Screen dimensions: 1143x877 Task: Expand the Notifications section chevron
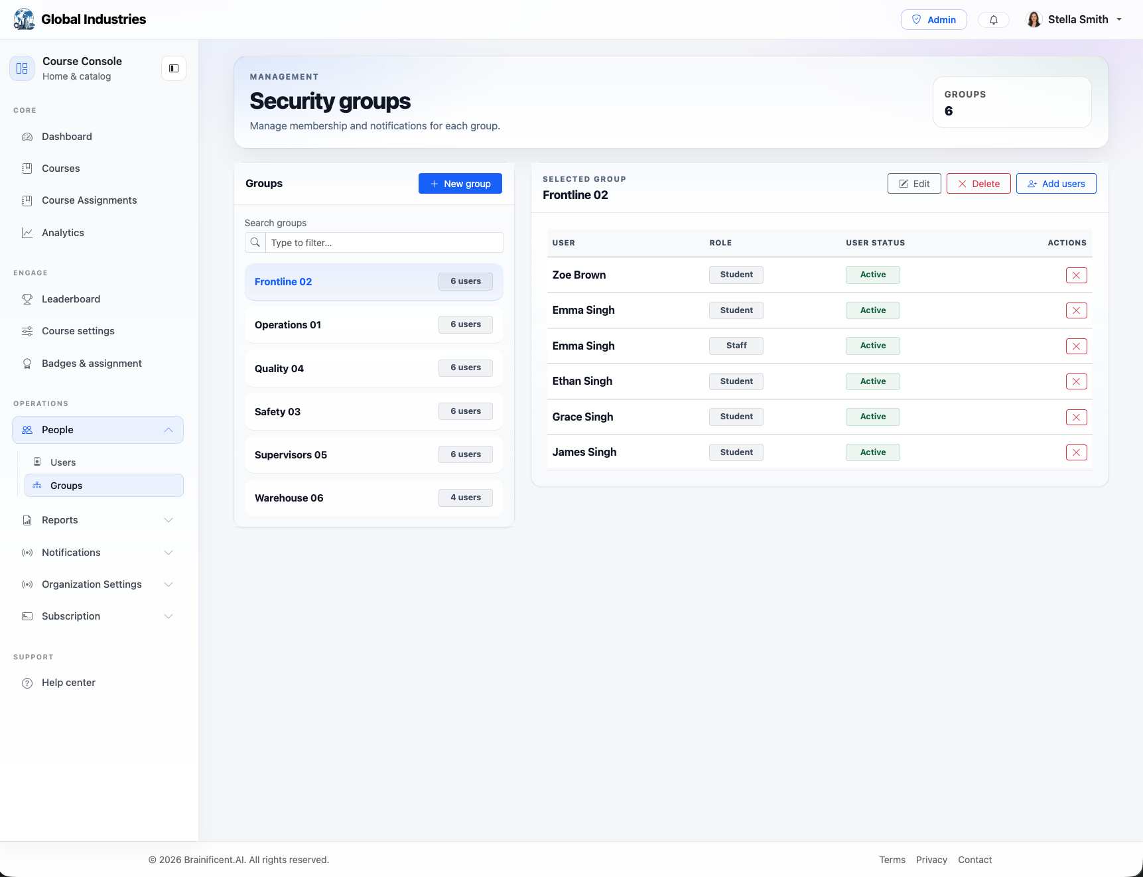pyautogui.click(x=168, y=553)
